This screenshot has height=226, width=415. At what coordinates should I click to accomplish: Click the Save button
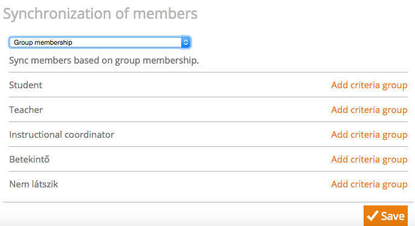385,216
